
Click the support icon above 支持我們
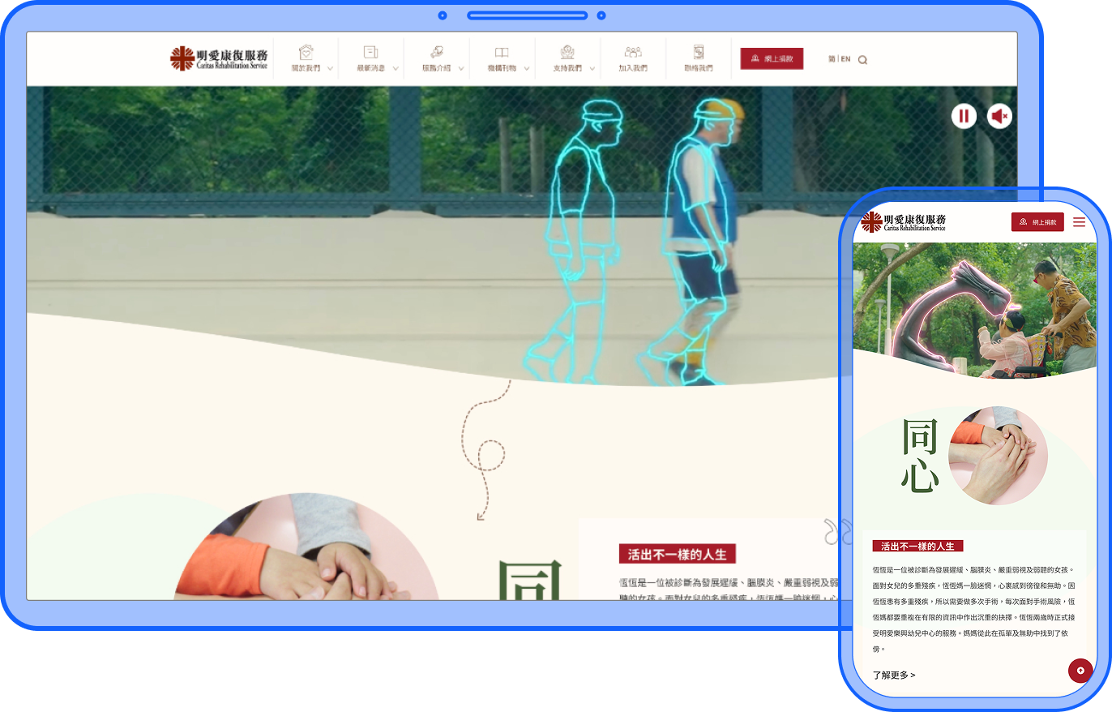click(567, 52)
